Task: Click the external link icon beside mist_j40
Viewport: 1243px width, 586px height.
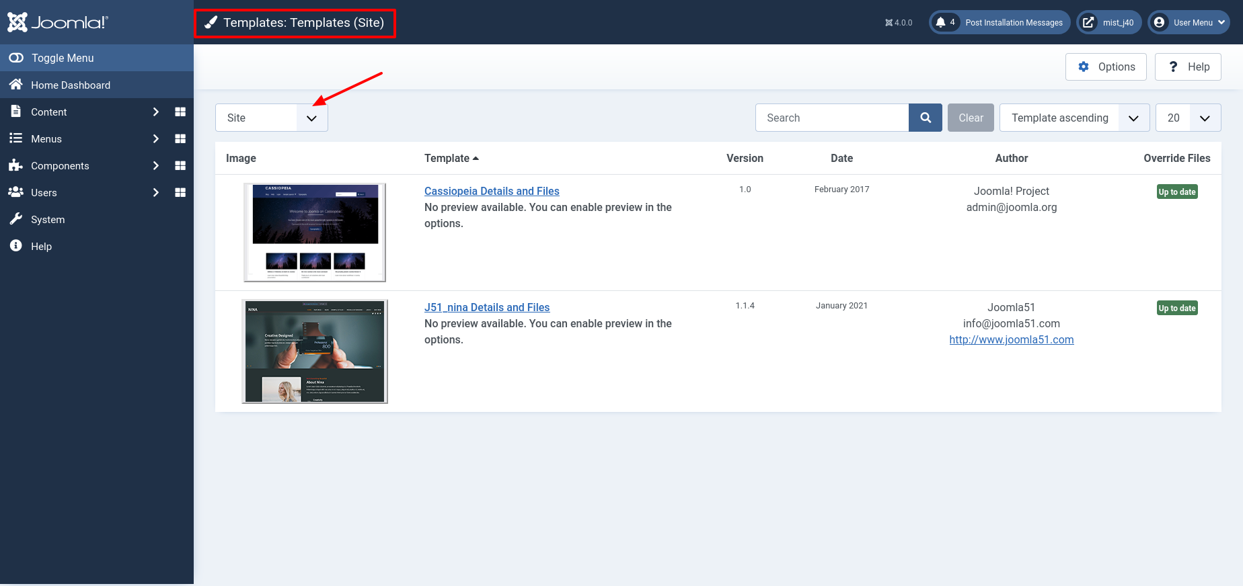Action: pos(1088,22)
